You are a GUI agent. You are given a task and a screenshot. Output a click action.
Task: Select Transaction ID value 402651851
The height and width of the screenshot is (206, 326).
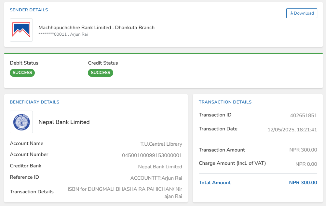(x=304, y=115)
